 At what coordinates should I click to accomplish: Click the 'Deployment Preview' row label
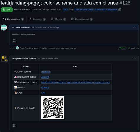pyautogui.click(x=27, y=82)
